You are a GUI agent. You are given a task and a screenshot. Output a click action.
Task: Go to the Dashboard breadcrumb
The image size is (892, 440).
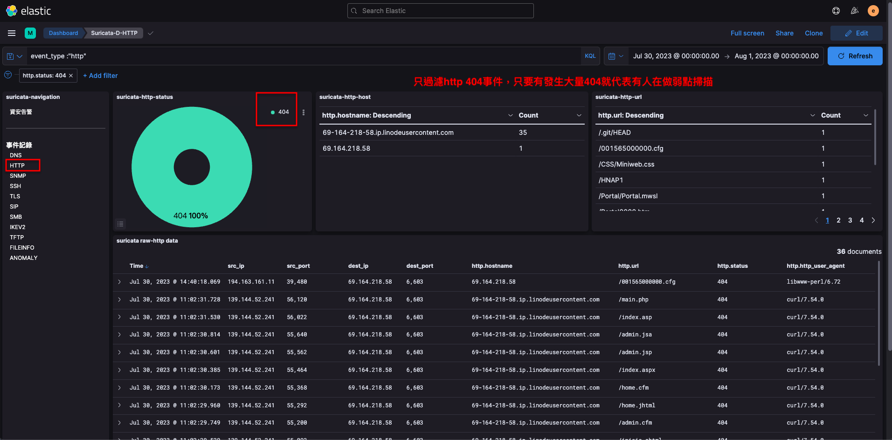[x=63, y=33]
